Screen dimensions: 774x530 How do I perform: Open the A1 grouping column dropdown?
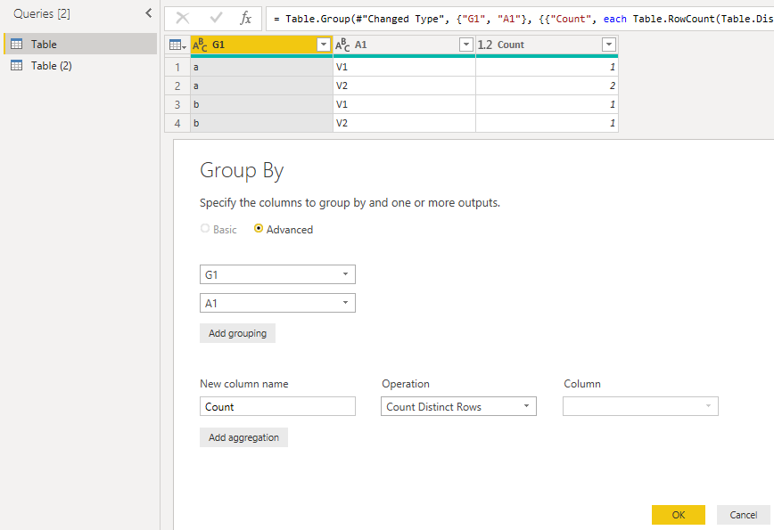click(x=277, y=303)
